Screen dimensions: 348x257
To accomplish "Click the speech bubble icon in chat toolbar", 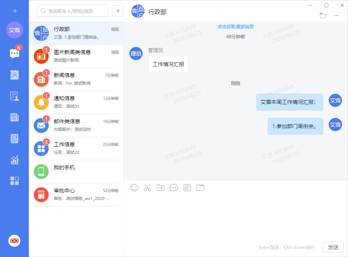I will point(174,187).
